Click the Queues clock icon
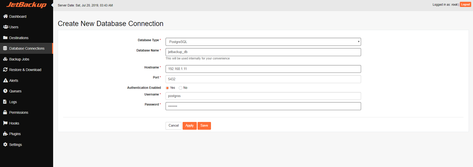 click(x=5, y=91)
